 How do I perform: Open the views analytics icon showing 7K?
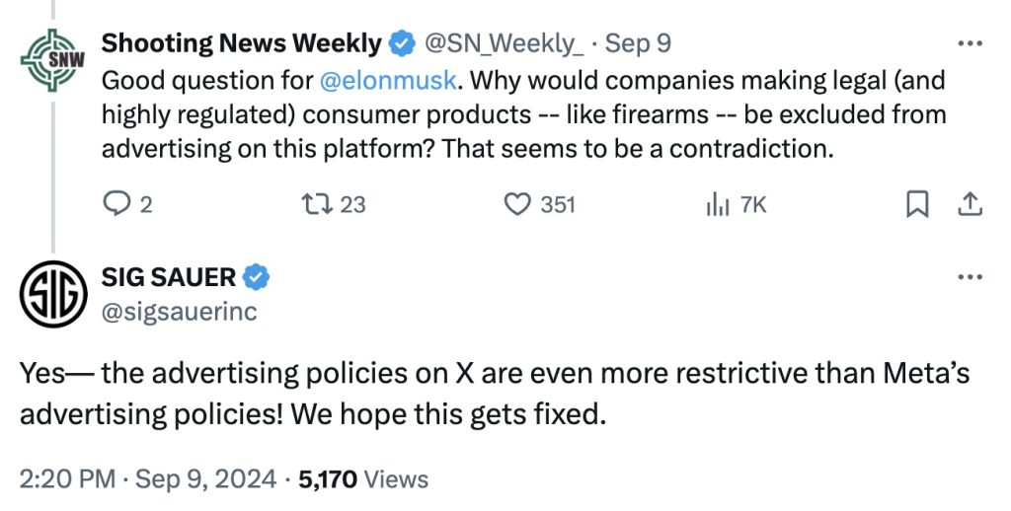[717, 204]
